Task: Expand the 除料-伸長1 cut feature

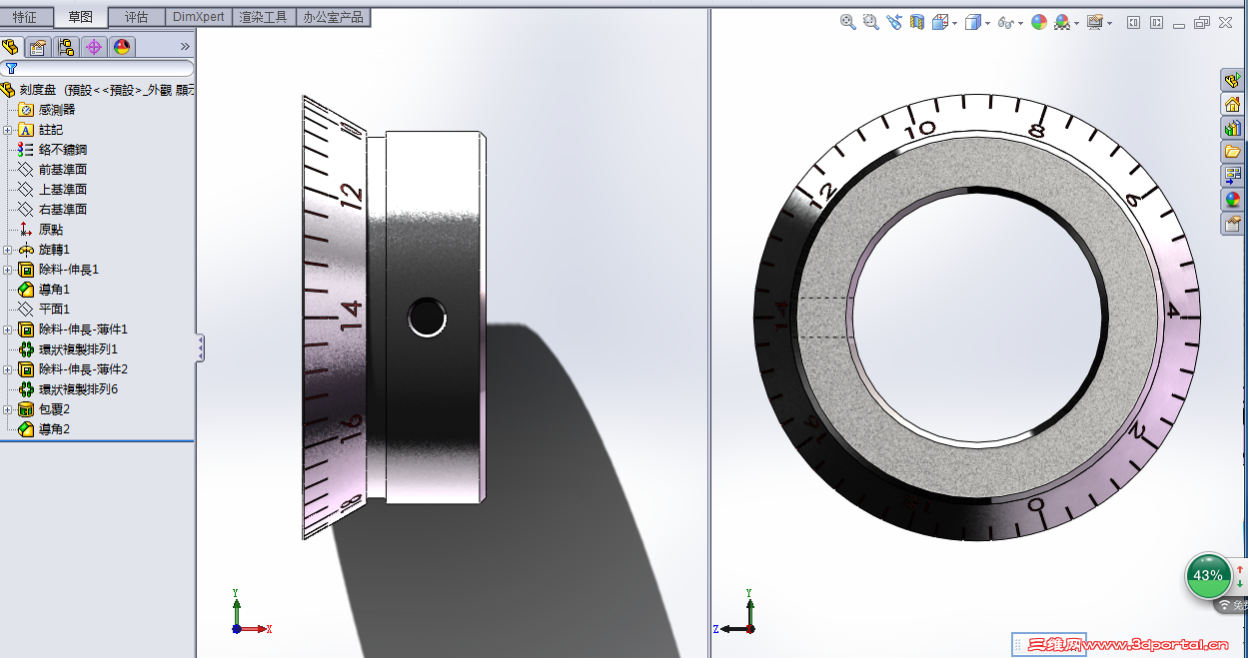Action: 7,270
